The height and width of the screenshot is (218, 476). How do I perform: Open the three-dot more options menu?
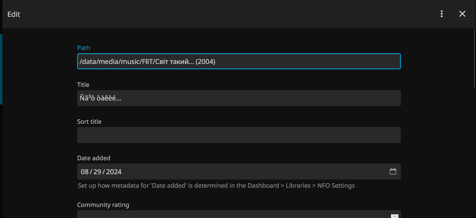pos(442,14)
